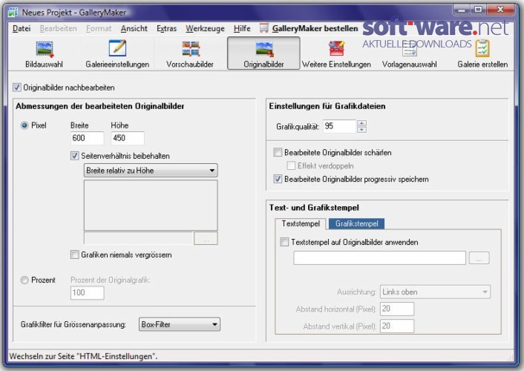Open Weitere Einstellungen toolbox icon

[336, 48]
